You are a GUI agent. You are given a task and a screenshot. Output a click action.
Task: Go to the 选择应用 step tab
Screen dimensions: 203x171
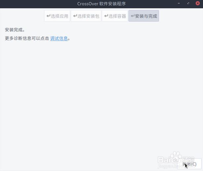pyautogui.click(x=57, y=16)
